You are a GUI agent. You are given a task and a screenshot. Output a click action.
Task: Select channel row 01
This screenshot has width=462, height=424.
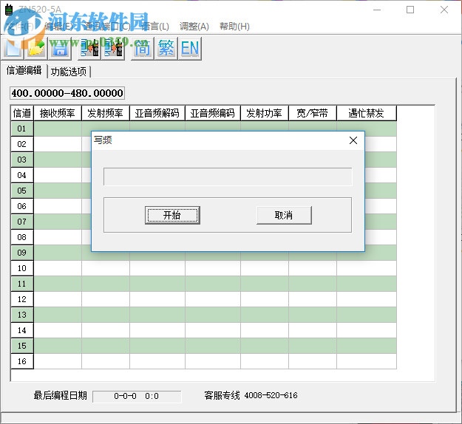click(x=22, y=129)
